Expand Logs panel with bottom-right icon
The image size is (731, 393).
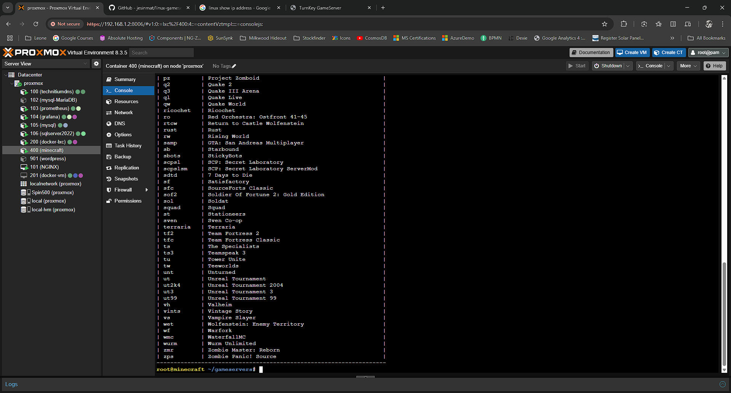coord(722,384)
